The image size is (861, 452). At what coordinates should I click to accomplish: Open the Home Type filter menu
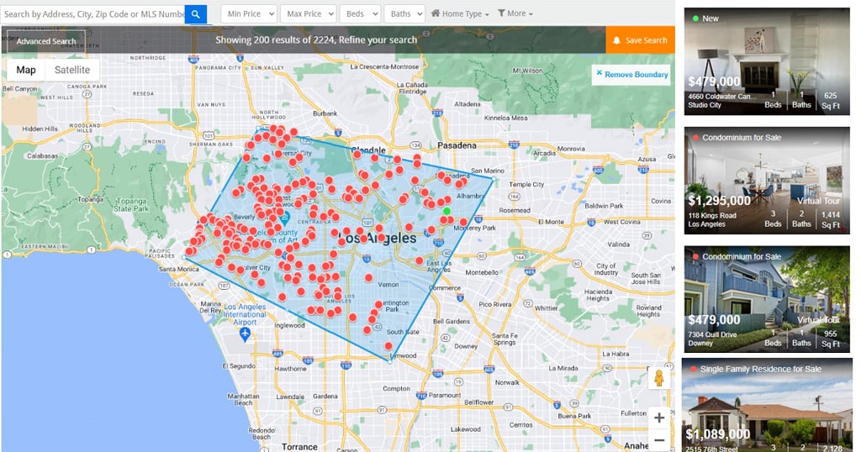460,13
